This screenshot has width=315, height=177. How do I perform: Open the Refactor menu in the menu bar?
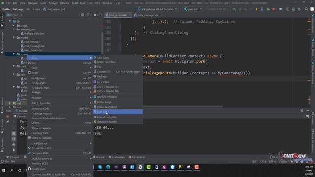point(64,3)
